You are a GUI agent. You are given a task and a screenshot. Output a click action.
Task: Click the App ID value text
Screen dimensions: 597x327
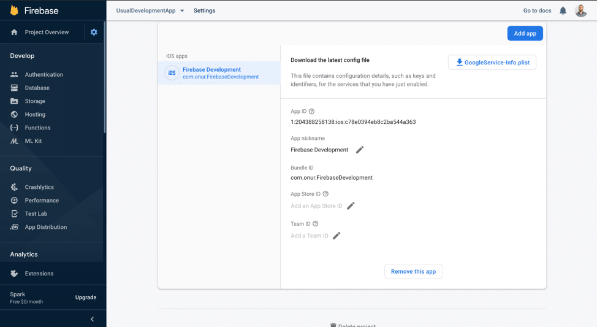tap(353, 122)
